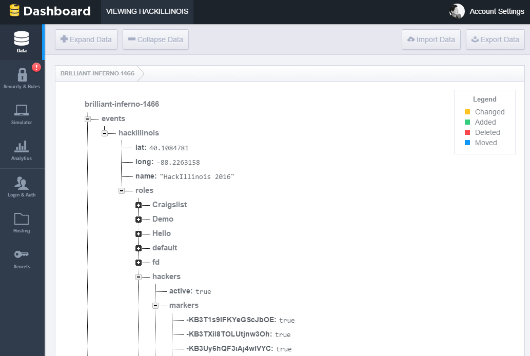530x356 pixels.
Task: Click the blue Moved legend swatch
Action: [467, 143]
